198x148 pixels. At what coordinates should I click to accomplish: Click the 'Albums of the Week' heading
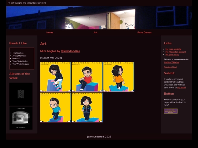19,76
